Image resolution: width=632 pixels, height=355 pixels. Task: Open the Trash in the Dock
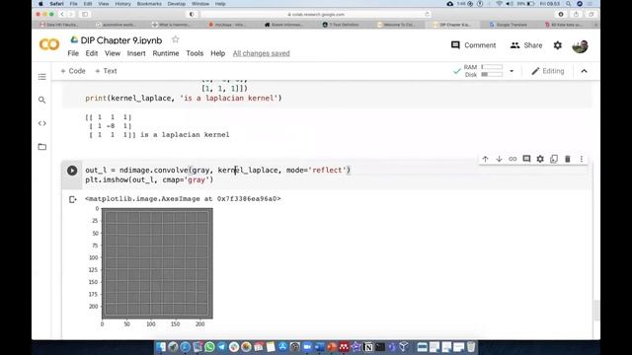pos(471,347)
